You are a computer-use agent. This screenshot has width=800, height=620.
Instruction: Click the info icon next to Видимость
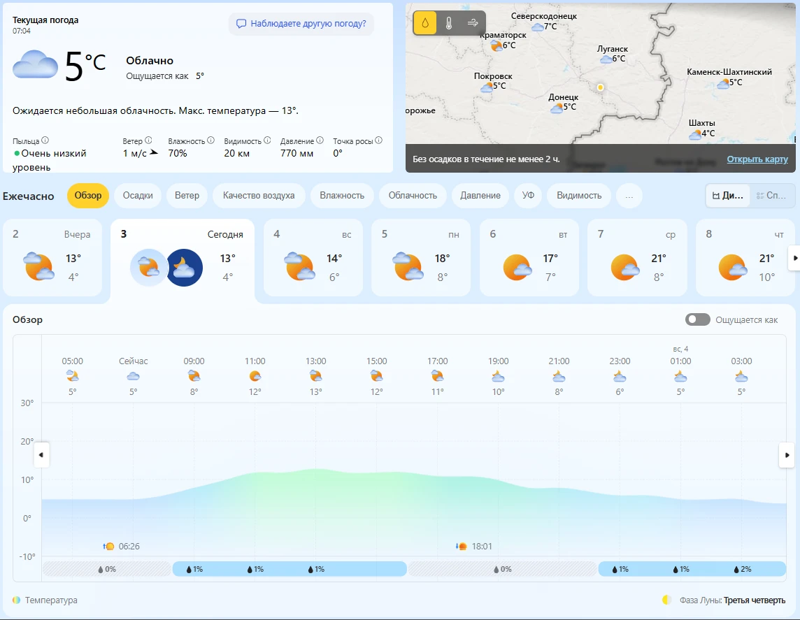tap(267, 140)
